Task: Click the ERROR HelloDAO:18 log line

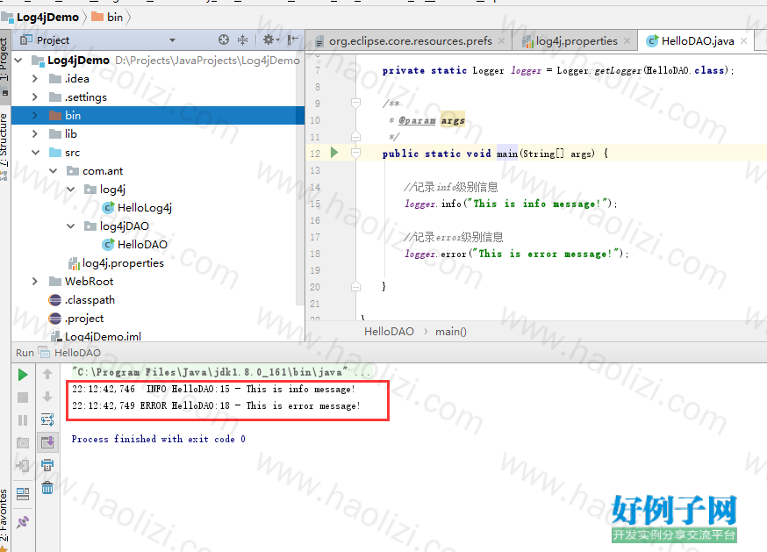Action: click(216, 405)
